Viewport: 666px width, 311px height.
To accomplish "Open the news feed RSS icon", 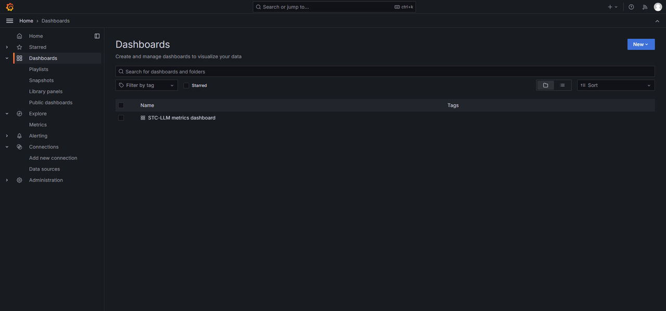I will (645, 7).
